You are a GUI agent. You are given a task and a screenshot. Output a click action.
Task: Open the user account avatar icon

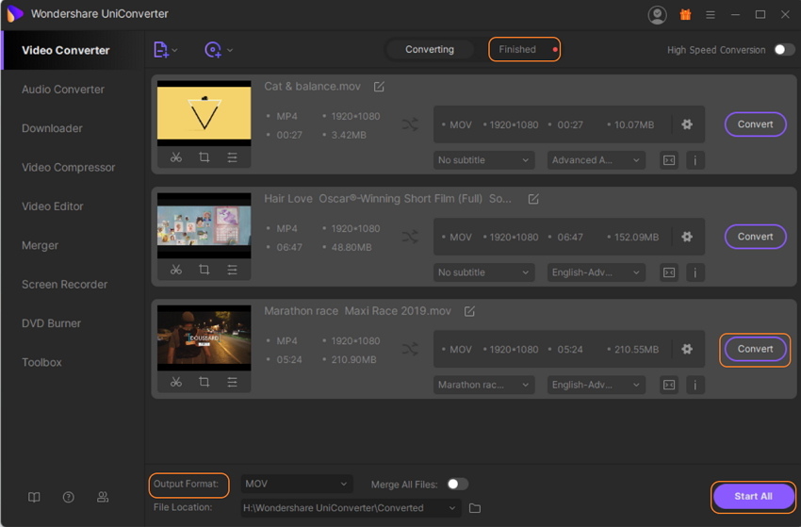pyautogui.click(x=657, y=15)
